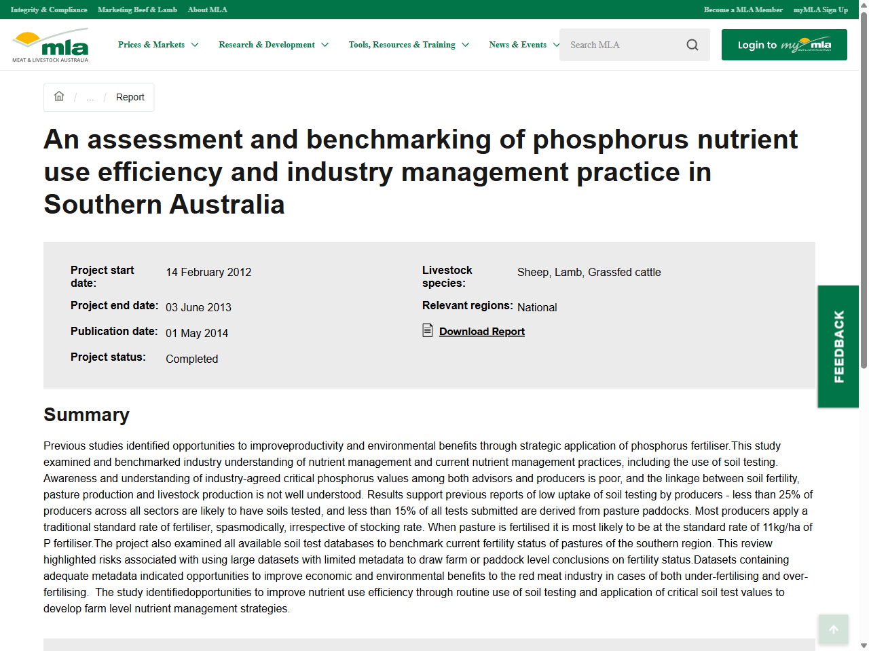The image size is (869, 651).
Task: Click the scrollbar down arrow
Action: [864, 646]
